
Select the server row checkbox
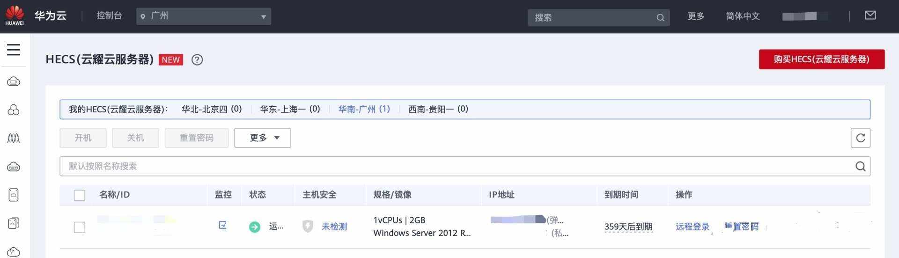click(80, 228)
